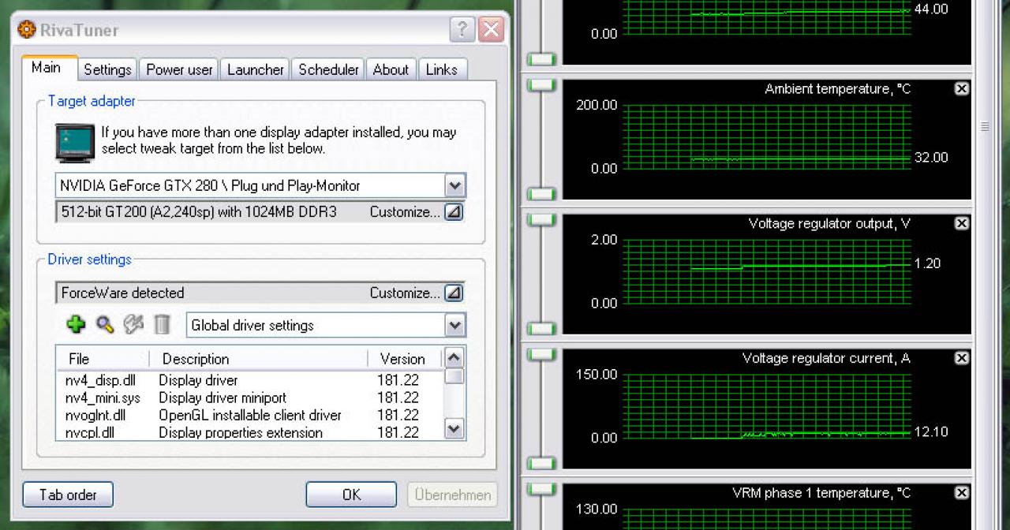The image size is (1010, 530).
Task: Close the VRM phase 1 temperature graph
Action: pos(961,493)
